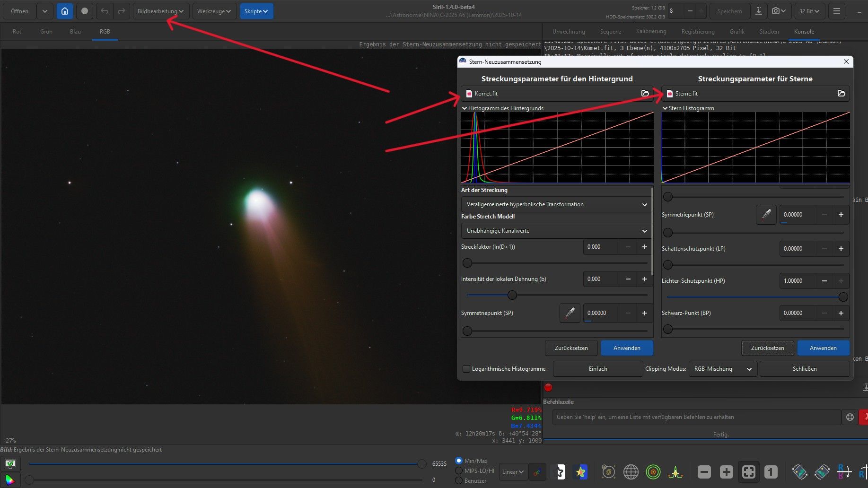The image size is (868, 488).
Task: Open the Bildbearbeitung menu
Action: (160, 11)
